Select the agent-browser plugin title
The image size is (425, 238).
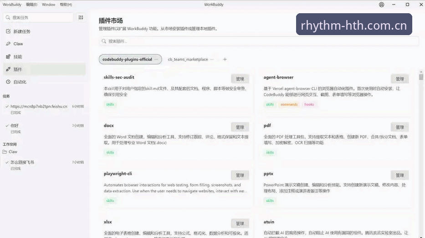click(278, 77)
